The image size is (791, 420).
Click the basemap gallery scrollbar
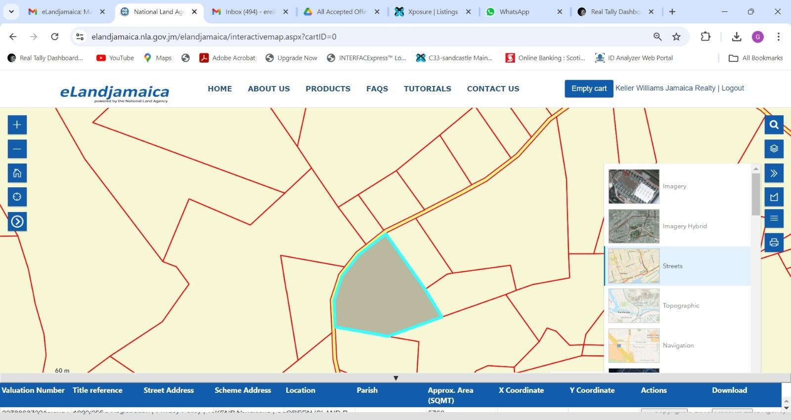point(755,194)
